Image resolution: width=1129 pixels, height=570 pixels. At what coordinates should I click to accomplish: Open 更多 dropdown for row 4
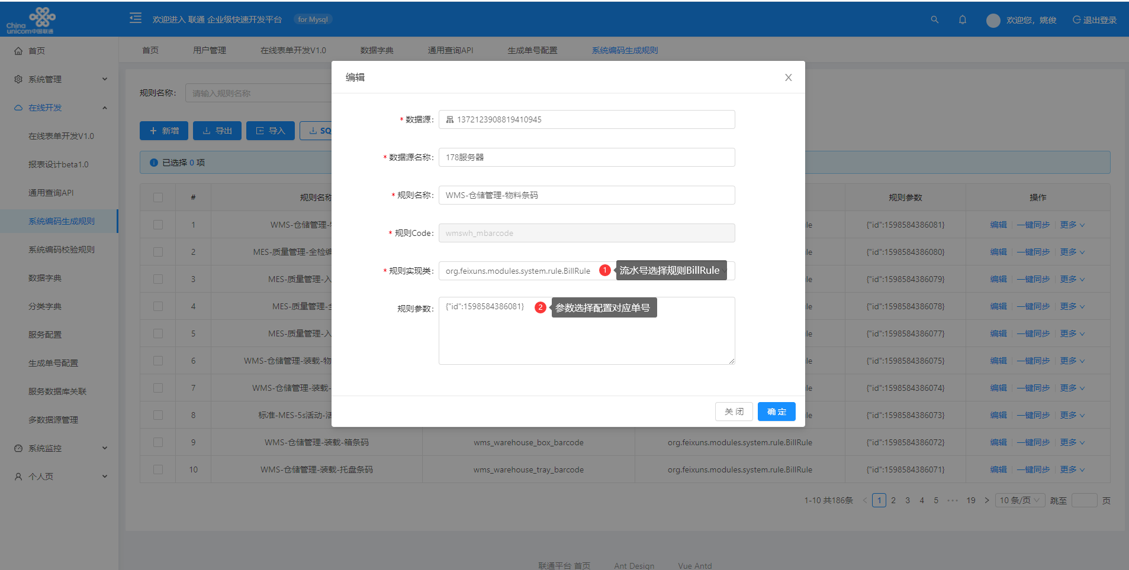click(1072, 306)
